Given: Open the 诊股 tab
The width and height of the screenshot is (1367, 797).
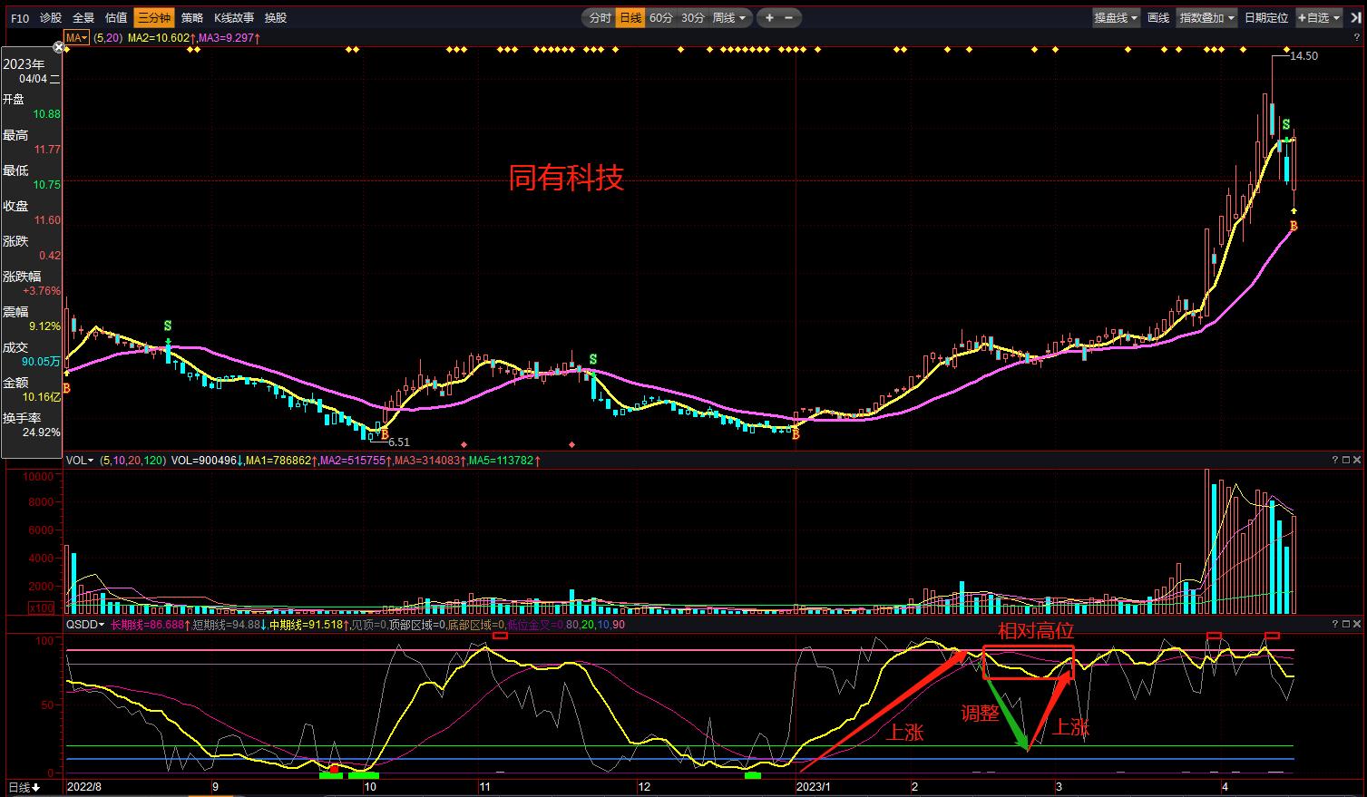Looking at the screenshot, I should [51, 18].
